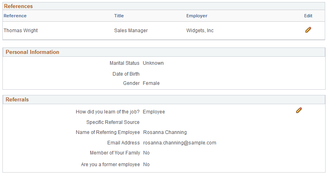Click the Referrals section heading
This screenshot has height=175, width=328.
(17, 100)
